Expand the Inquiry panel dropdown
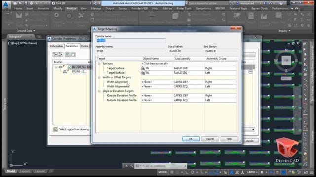The image size is (316, 177). click(284, 30)
